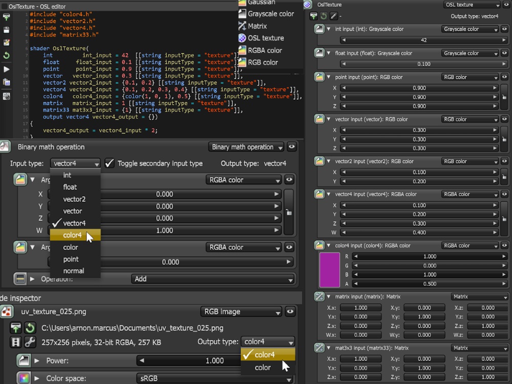Toggle the eye icon on the first Arg RGBA row
The height and width of the screenshot is (384, 512).
click(289, 180)
